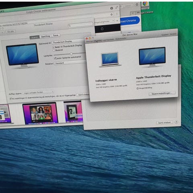The image size is (193, 193).
Task: Open Hukommelse tab in Om denne Mac
Action: (121, 39)
